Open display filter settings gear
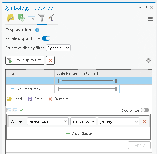 tap(148, 60)
